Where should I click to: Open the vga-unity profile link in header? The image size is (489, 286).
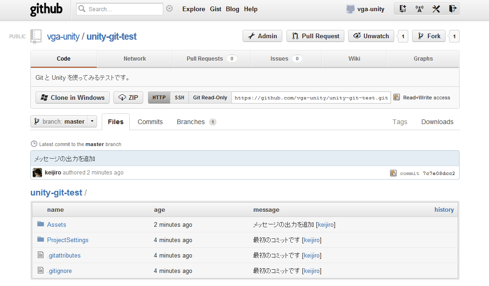[x=371, y=9]
